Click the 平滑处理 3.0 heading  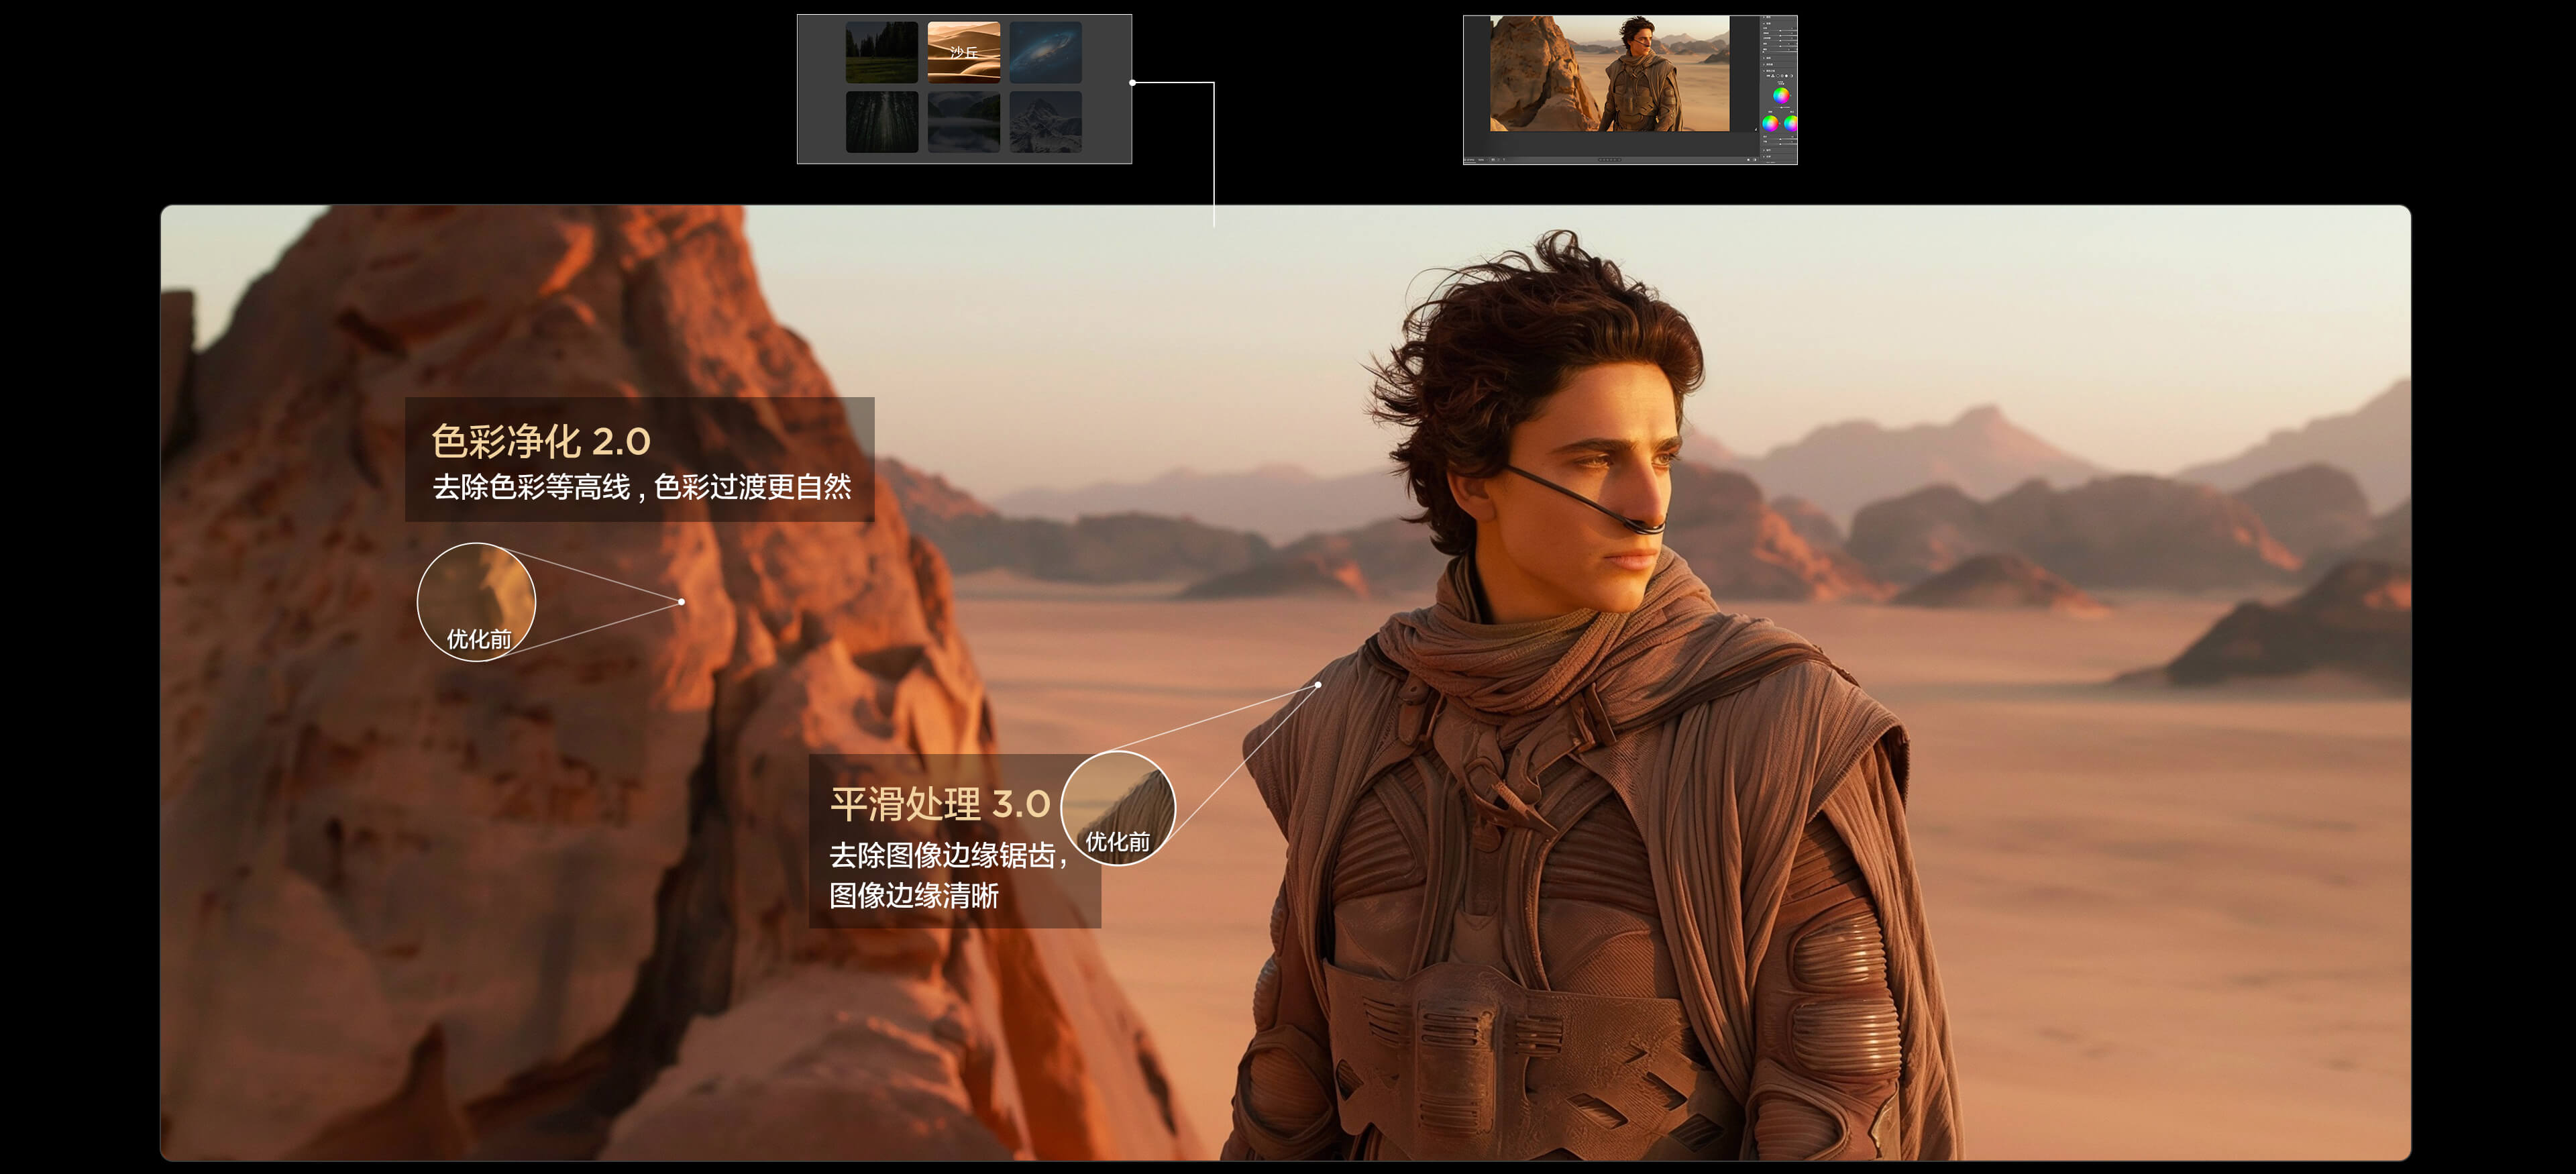[x=940, y=804]
